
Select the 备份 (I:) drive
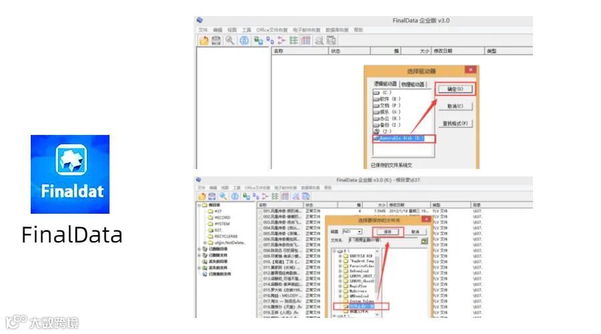click(387, 125)
